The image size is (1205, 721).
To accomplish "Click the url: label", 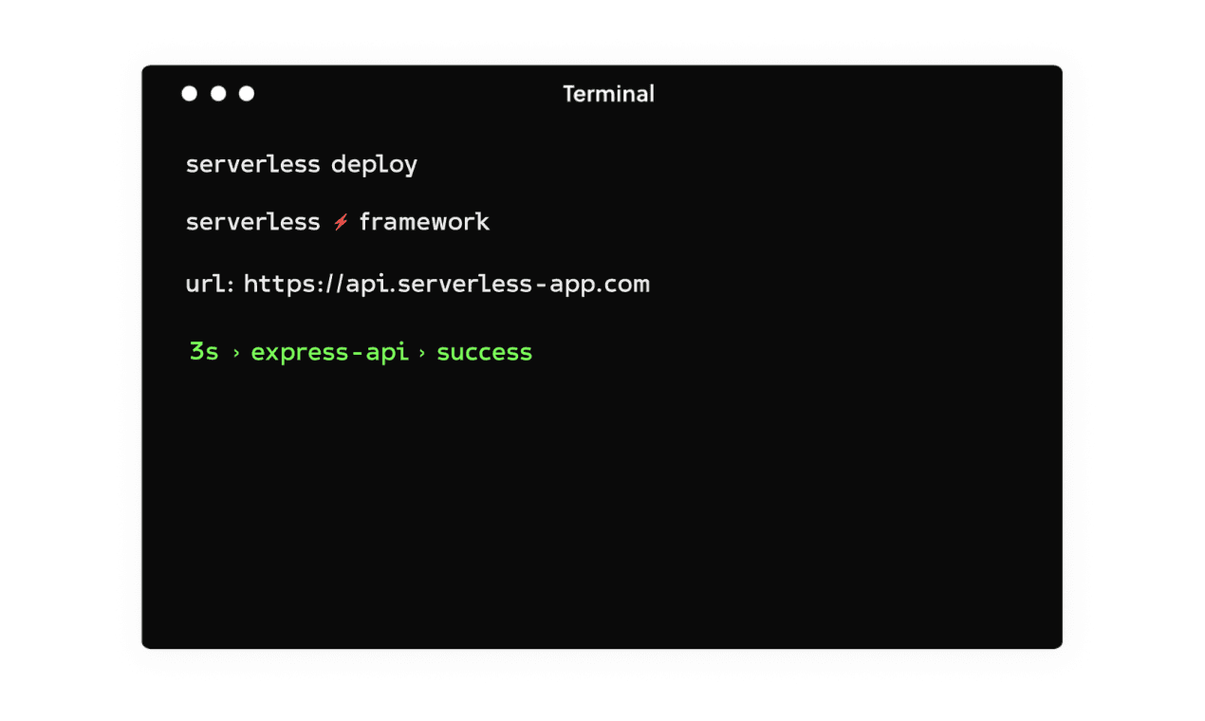I will point(210,284).
